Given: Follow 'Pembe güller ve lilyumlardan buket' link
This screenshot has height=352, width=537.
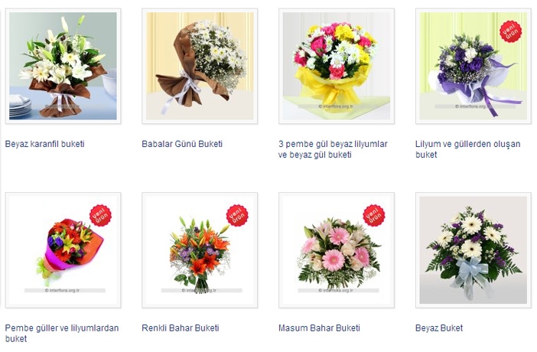Looking at the screenshot, I should coord(62,334).
